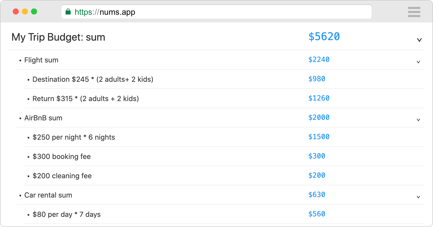Click the green traffic light button
433x227 pixels.
tap(34, 11)
